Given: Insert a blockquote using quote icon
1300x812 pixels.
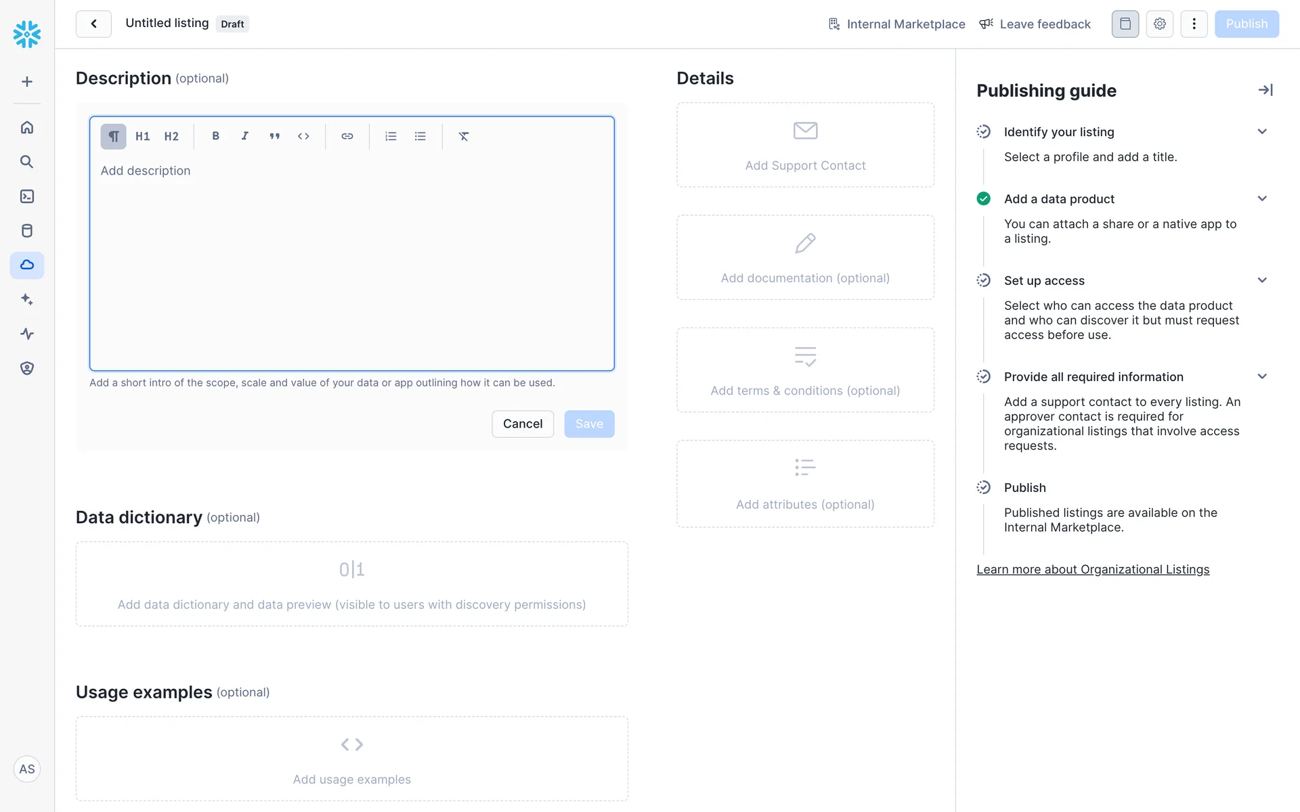Looking at the screenshot, I should [274, 136].
